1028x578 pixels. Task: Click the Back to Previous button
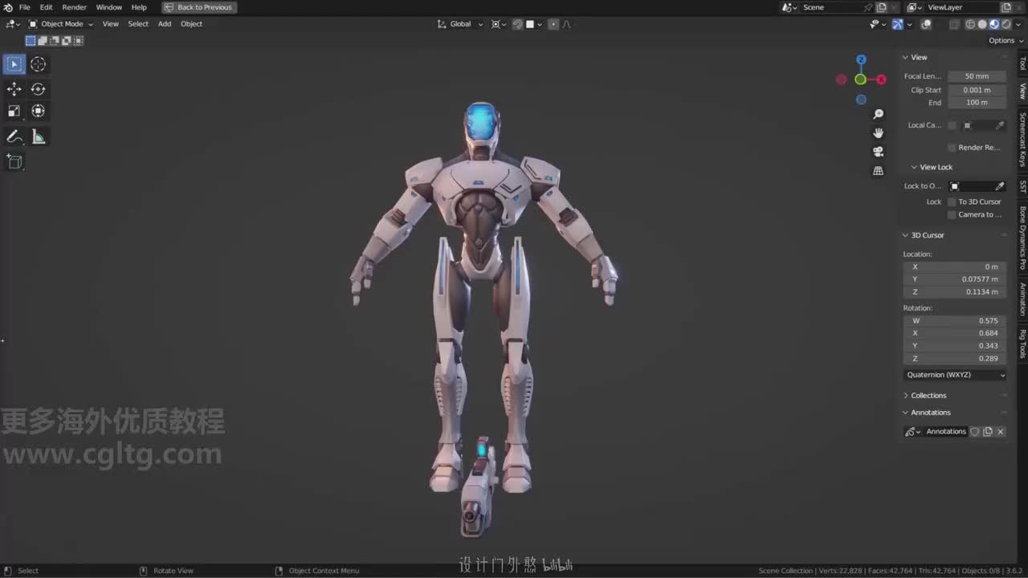[x=198, y=7]
